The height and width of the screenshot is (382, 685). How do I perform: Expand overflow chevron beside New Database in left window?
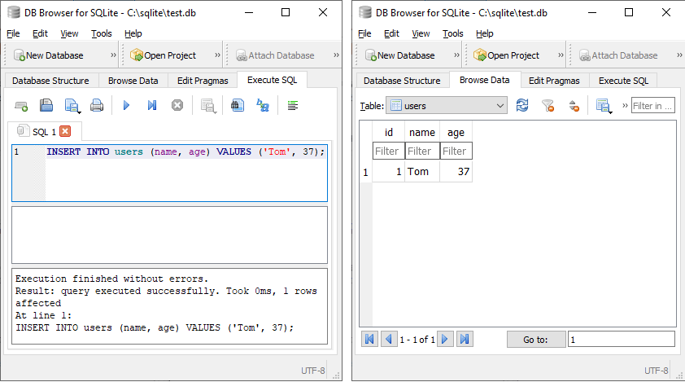[114, 55]
